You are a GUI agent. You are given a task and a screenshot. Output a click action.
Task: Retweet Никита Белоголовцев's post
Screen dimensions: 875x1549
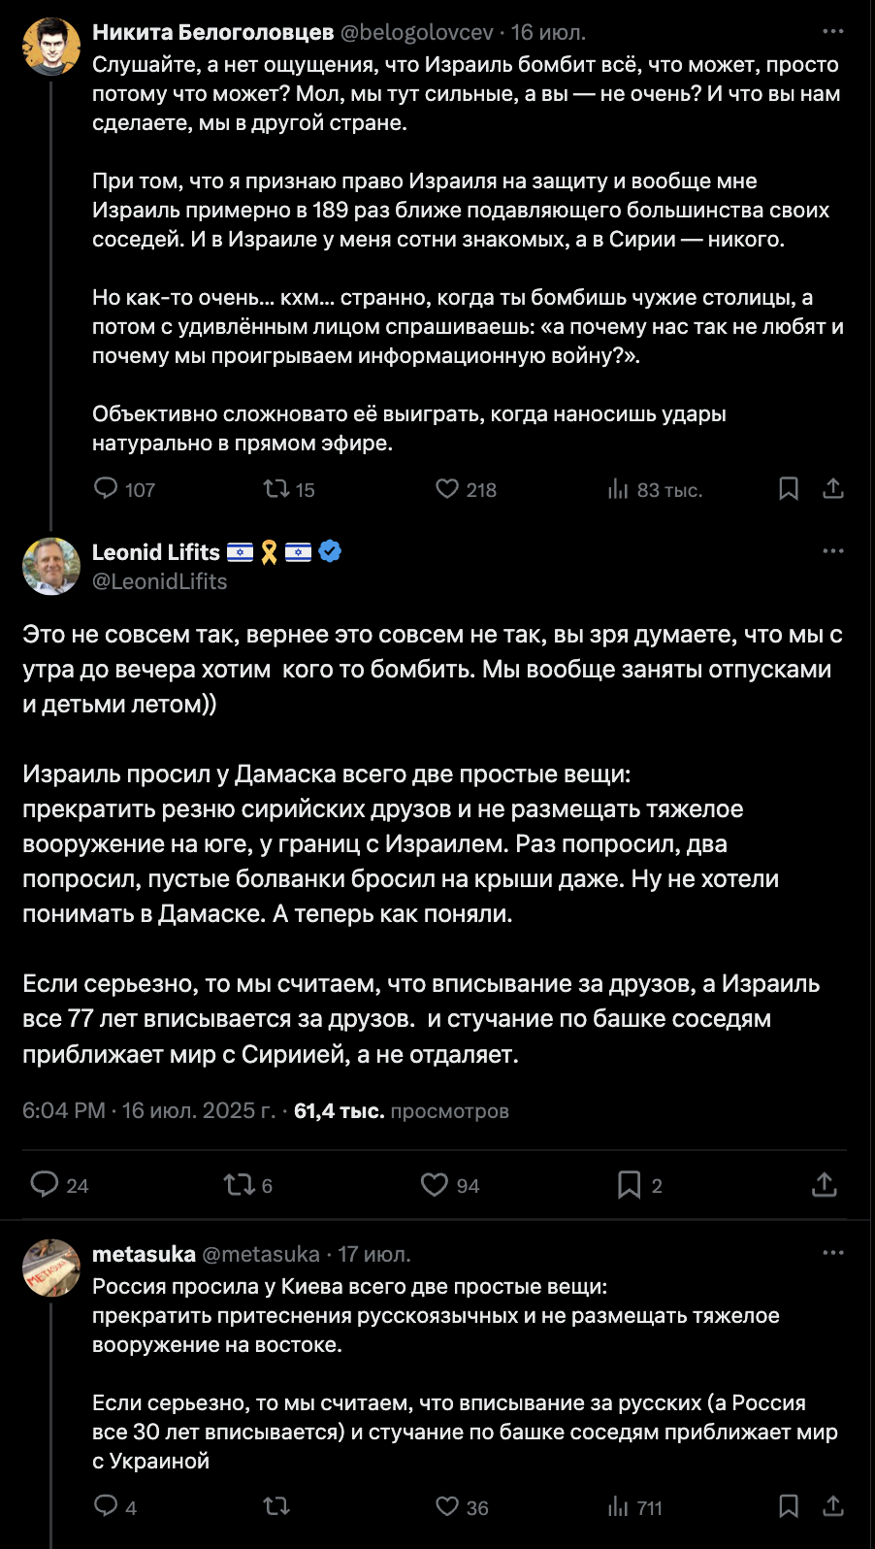[x=276, y=488]
